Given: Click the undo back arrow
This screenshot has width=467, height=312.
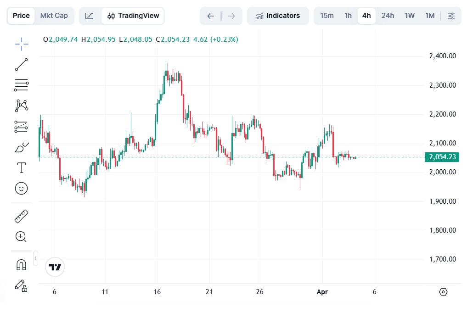Looking at the screenshot, I should 211,16.
